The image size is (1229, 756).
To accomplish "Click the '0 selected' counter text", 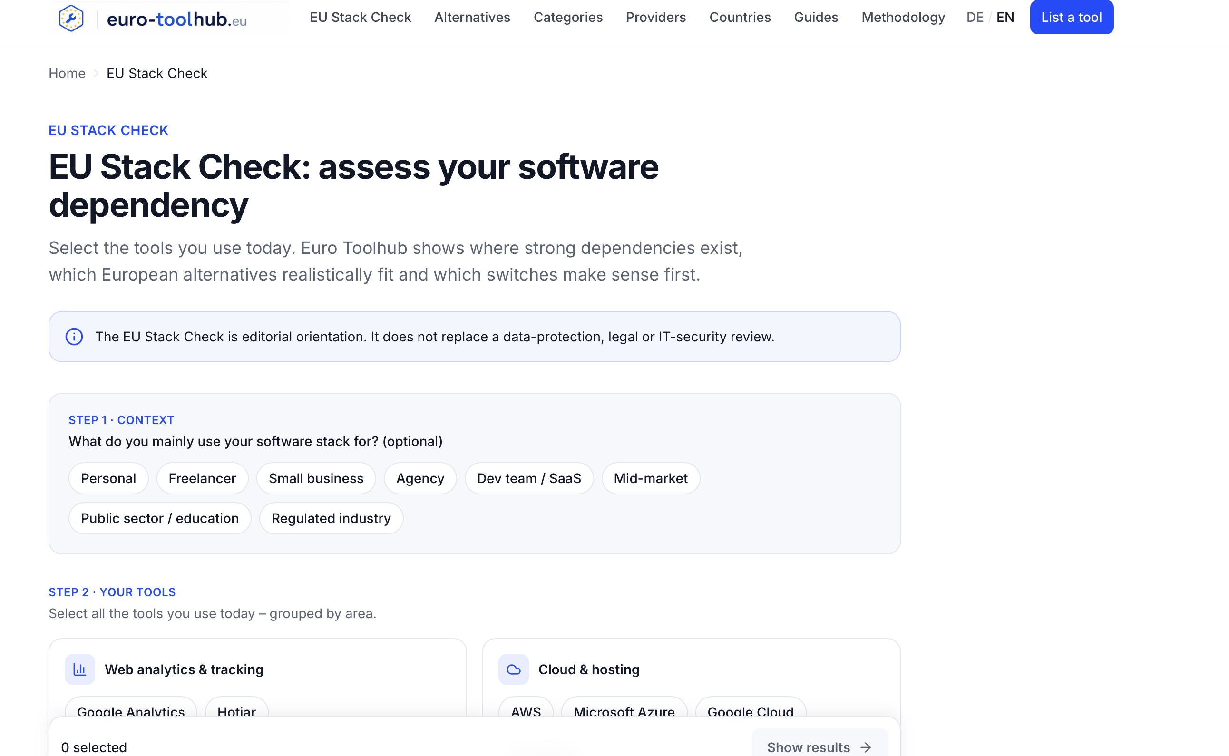I will coord(94,747).
